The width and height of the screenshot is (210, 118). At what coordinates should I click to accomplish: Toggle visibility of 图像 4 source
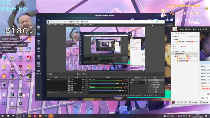[x=83, y=86]
